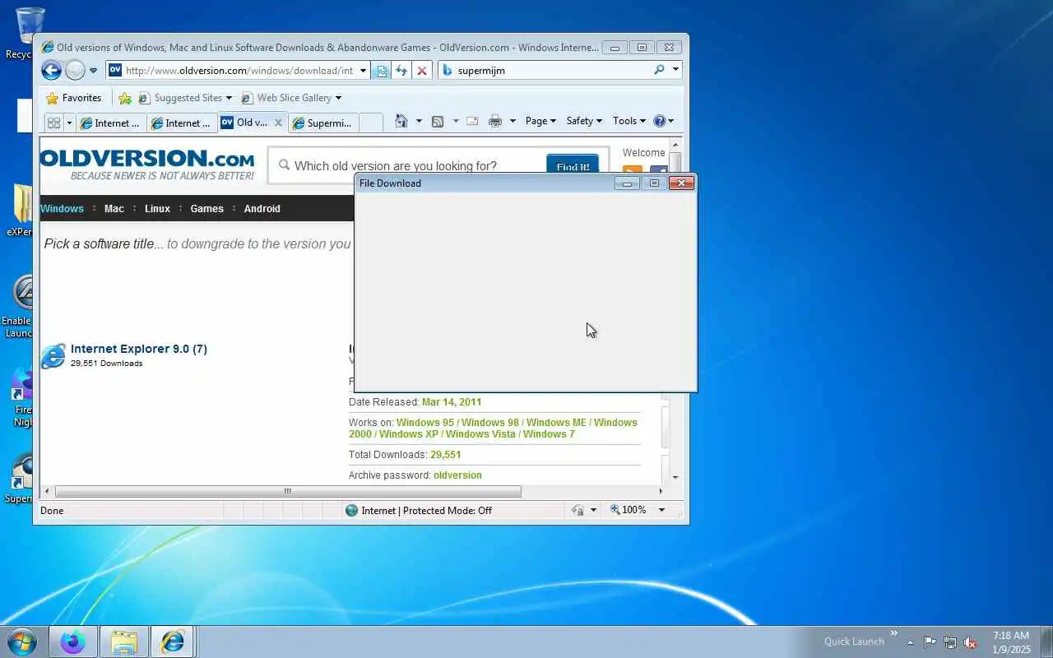
Task: Open the Home button dropdown arrow
Action: tap(419, 121)
